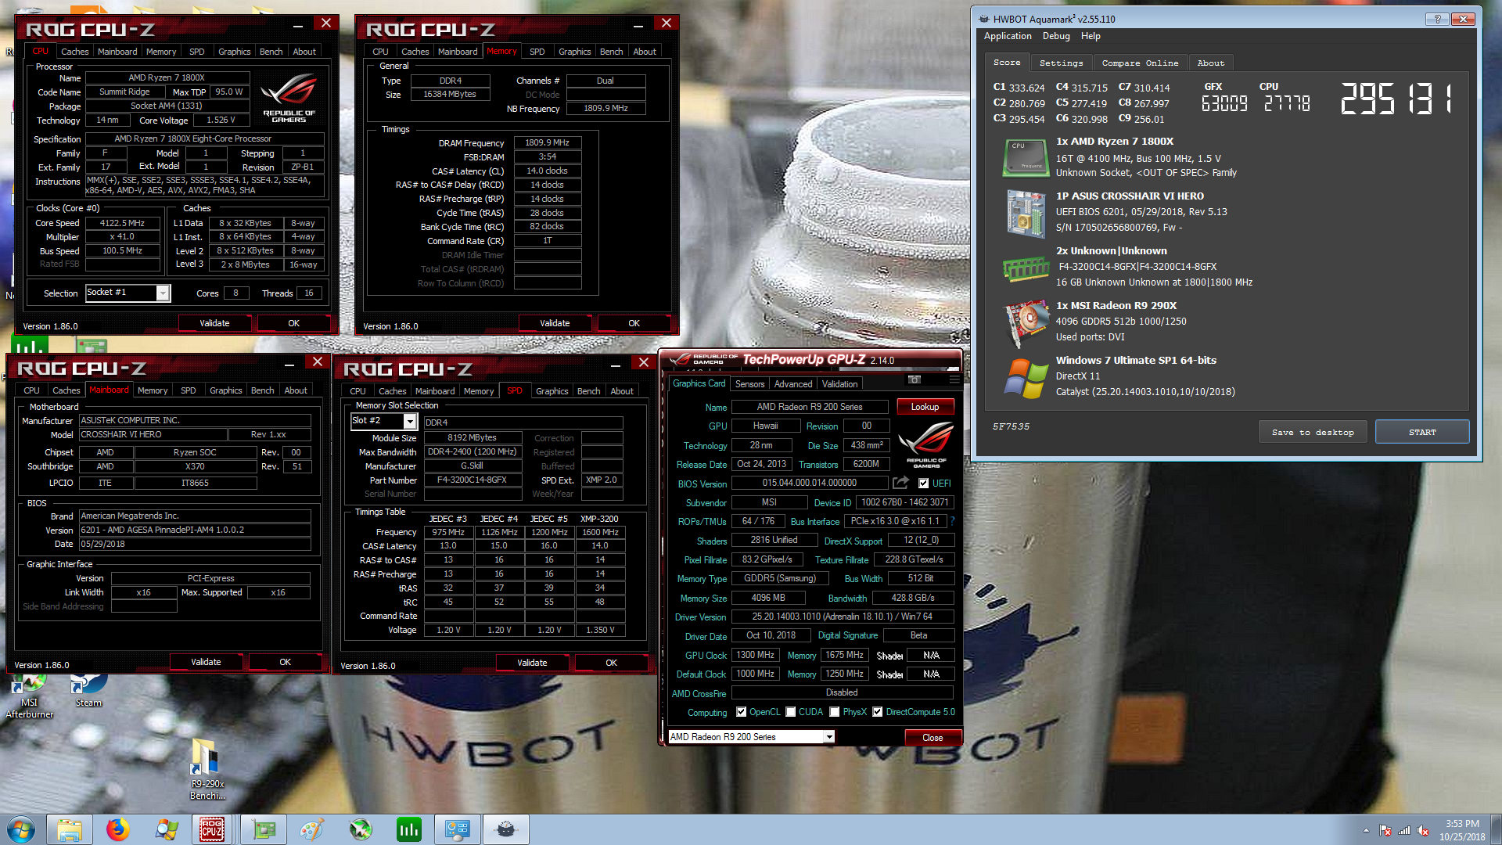Toggle the DirectCompute 5.0 checkbox
The height and width of the screenshot is (845, 1502).
(877, 712)
